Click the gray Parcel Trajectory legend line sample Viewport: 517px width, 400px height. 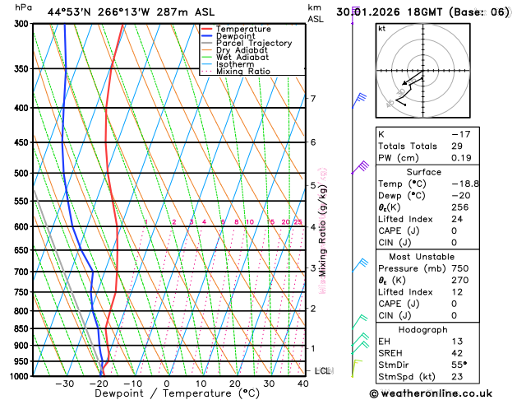[x=207, y=44]
